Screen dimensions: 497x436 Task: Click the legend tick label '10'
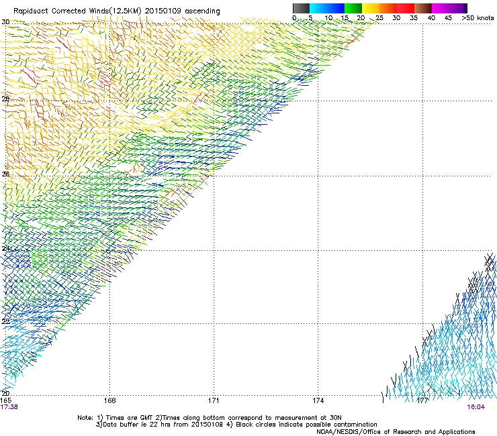pos(328,18)
